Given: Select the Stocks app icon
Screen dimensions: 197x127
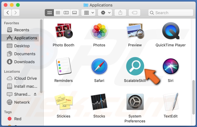Looking at the screenshot, I should click(x=99, y=102).
